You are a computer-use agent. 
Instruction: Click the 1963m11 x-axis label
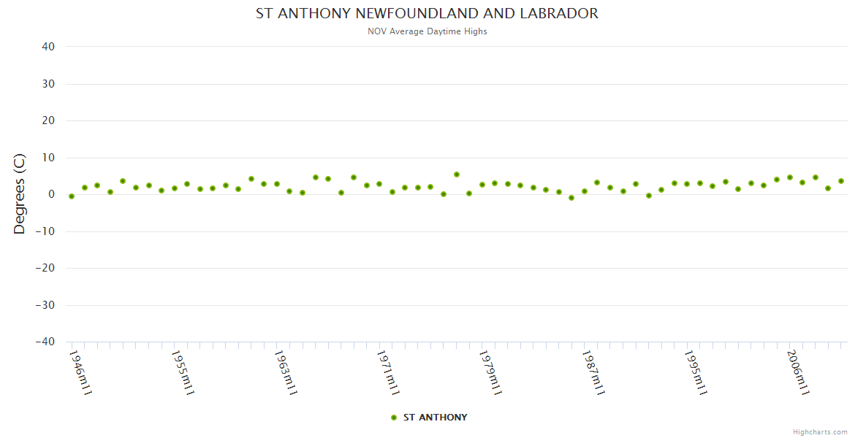coord(285,372)
